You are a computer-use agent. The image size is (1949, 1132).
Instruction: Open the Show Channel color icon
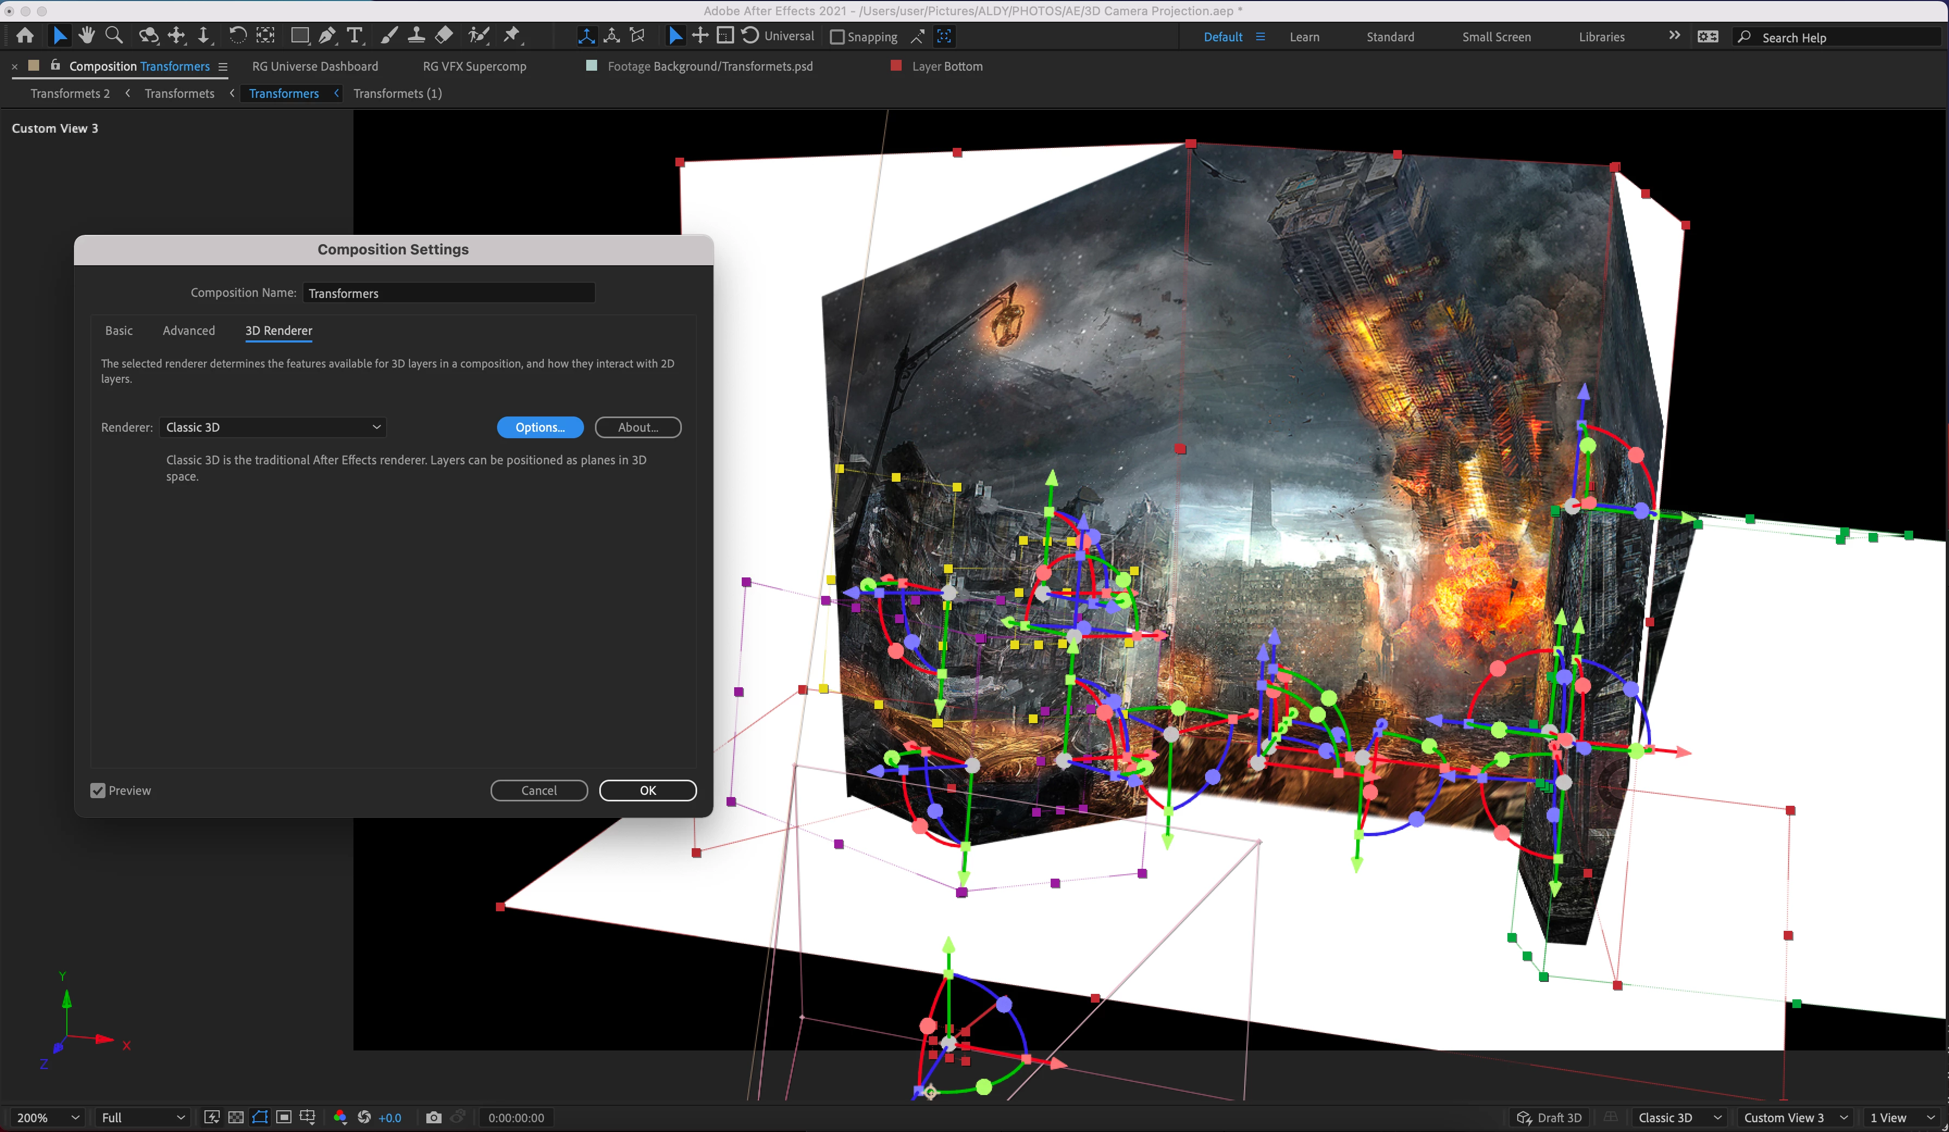[339, 1117]
